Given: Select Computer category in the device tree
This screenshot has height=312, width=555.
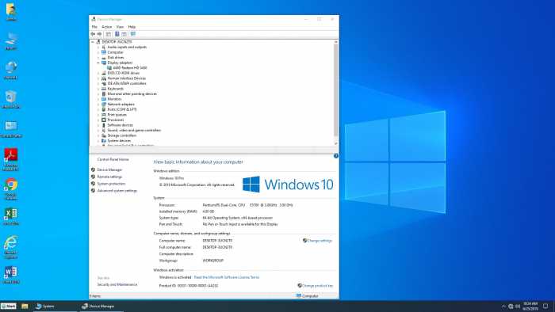Looking at the screenshot, I should (116, 52).
